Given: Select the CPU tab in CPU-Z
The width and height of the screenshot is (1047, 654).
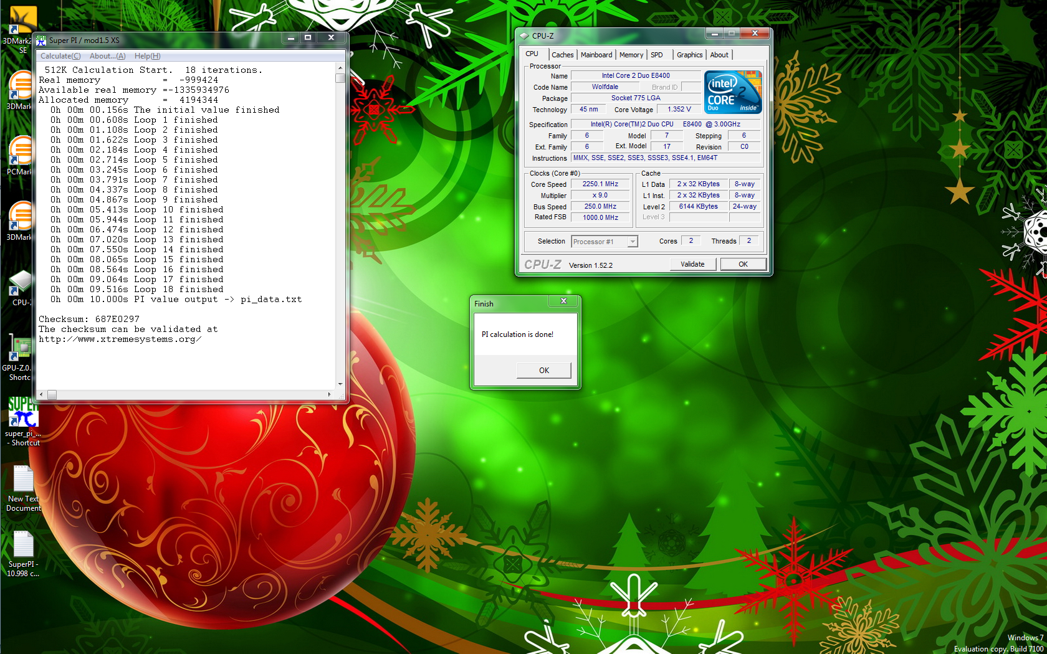Looking at the screenshot, I should coord(532,54).
